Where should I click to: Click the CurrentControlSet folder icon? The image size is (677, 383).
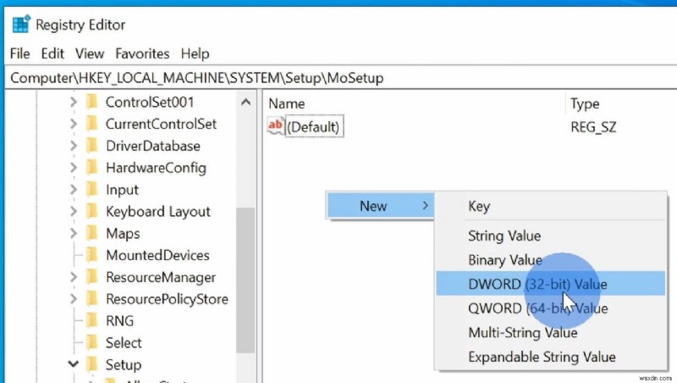91,124
